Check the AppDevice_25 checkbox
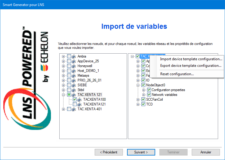Screen dimensions: 225x160 [x=69, y=61]
